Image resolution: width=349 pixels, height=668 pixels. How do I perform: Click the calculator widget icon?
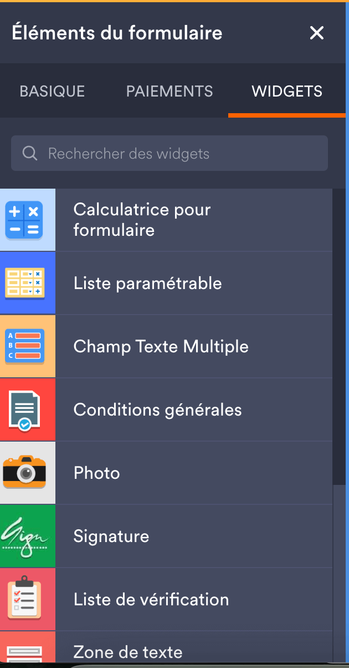[x=25, y=220]
